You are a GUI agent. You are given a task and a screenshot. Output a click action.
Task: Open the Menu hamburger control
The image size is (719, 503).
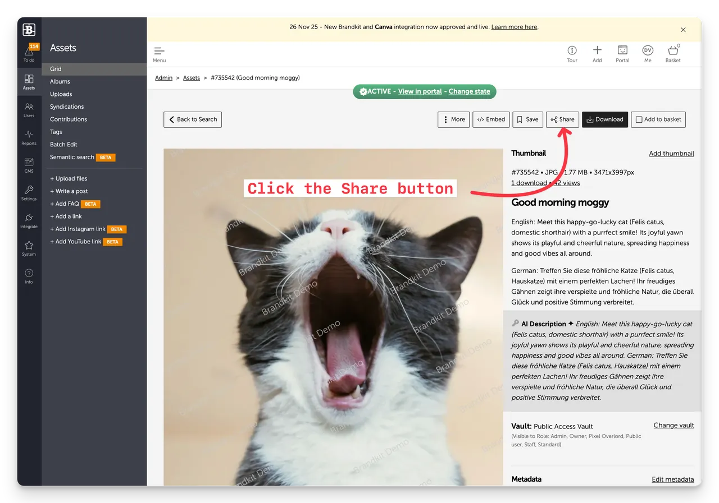[159, 52]
